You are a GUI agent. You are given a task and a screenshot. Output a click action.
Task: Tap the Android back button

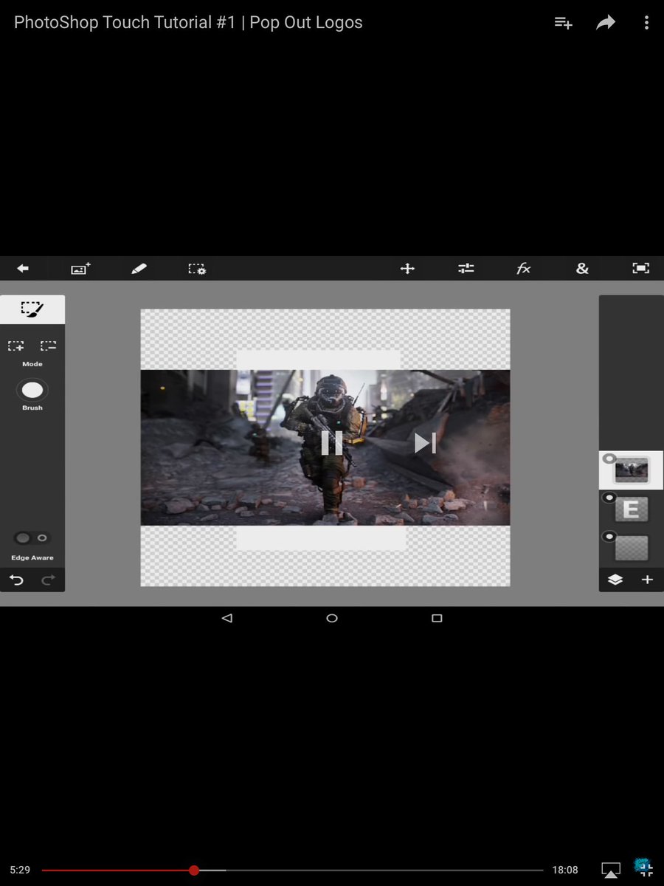tap(227, 618)
